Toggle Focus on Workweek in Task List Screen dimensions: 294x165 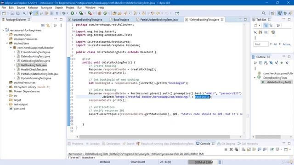278,26
